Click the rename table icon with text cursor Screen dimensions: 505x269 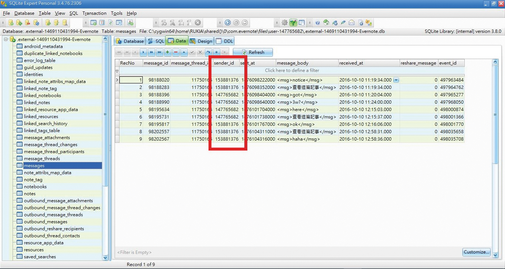[x=102, y=23]
